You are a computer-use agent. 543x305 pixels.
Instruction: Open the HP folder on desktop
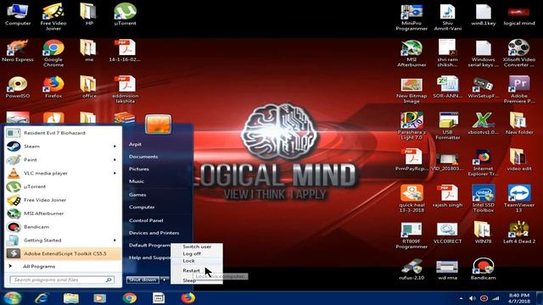(89, 14)
